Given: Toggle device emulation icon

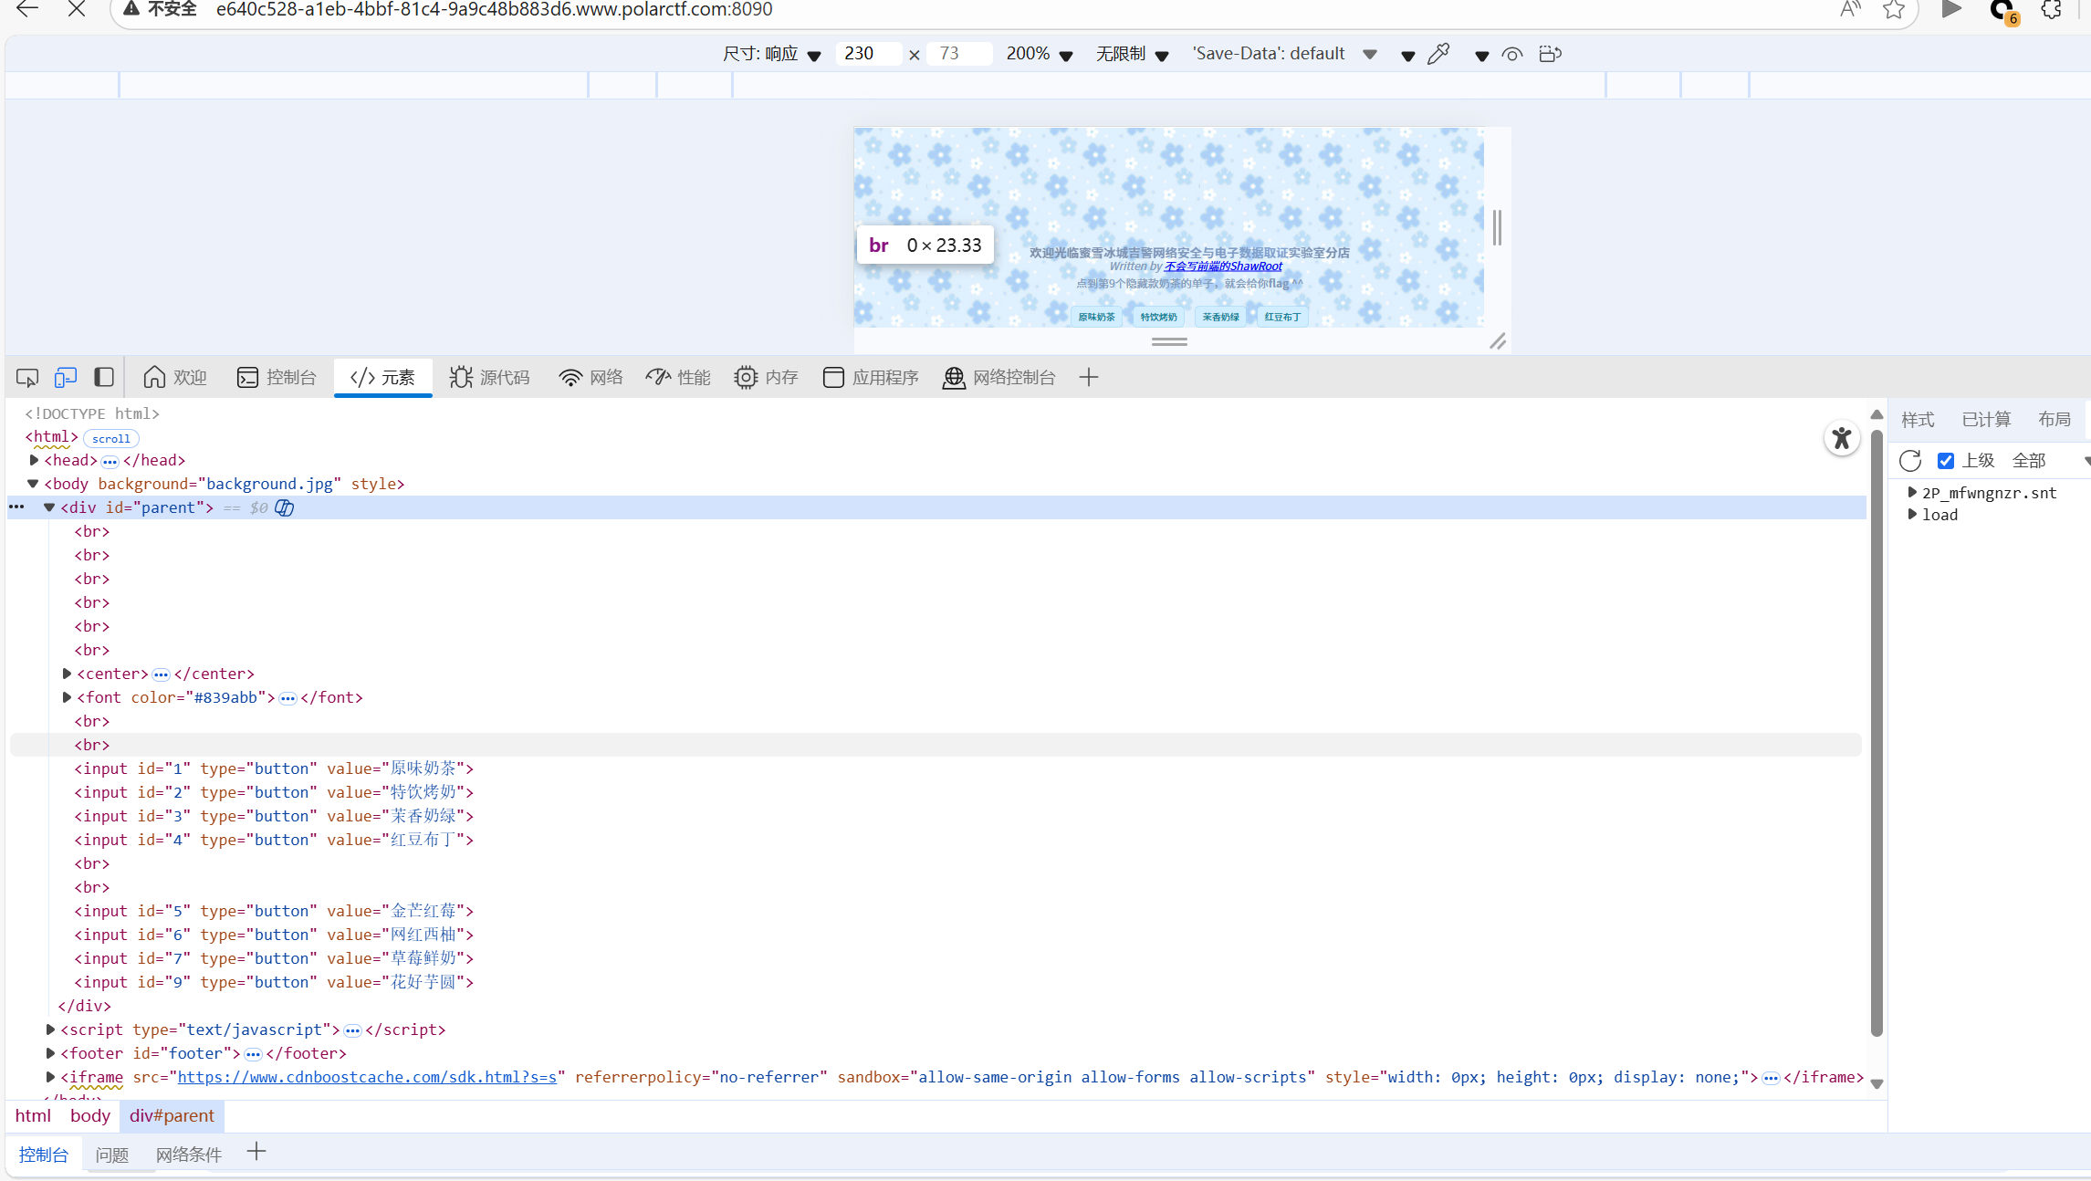Looking at the screenshot, I should [66, 377].
